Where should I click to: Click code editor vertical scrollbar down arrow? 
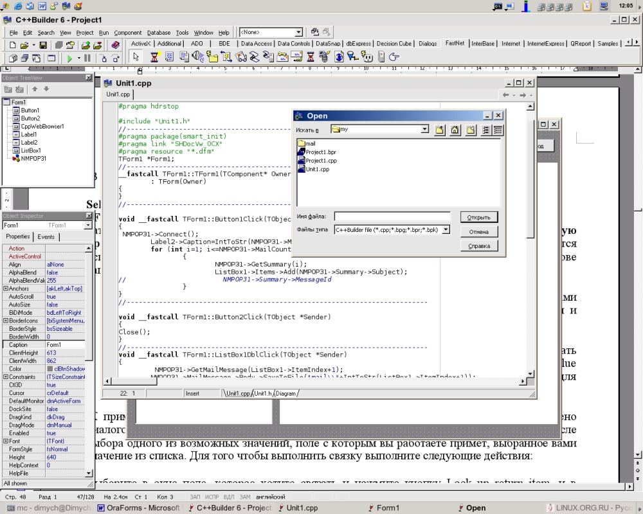click(530, 374)
